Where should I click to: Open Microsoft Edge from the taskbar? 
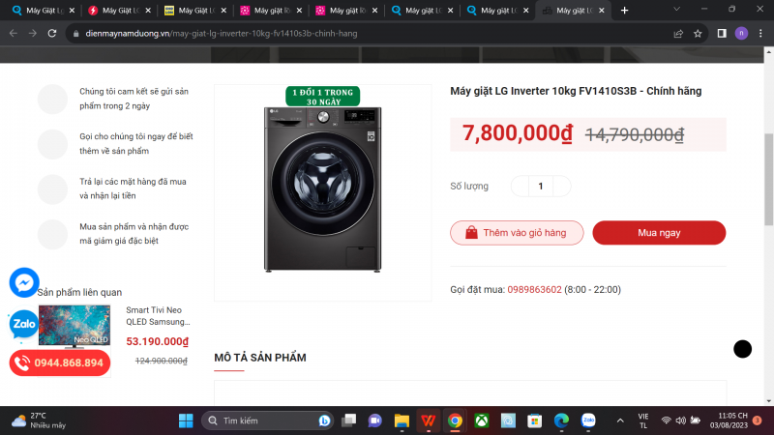click(x=561, y=420)
